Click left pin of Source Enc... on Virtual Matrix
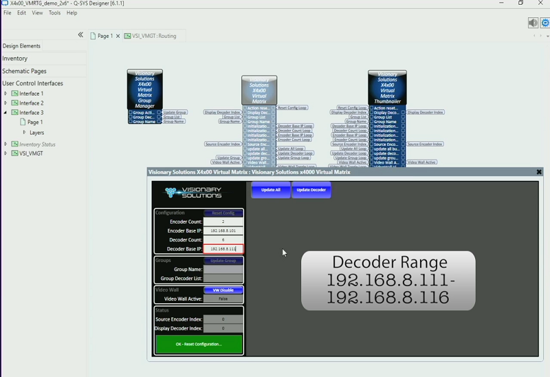Screen dimensions: 550x377 point(245,144)
